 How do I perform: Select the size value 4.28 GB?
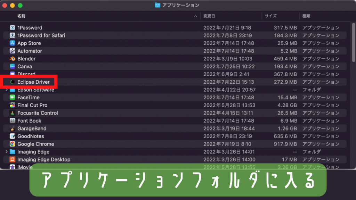[x=287, y=105]
